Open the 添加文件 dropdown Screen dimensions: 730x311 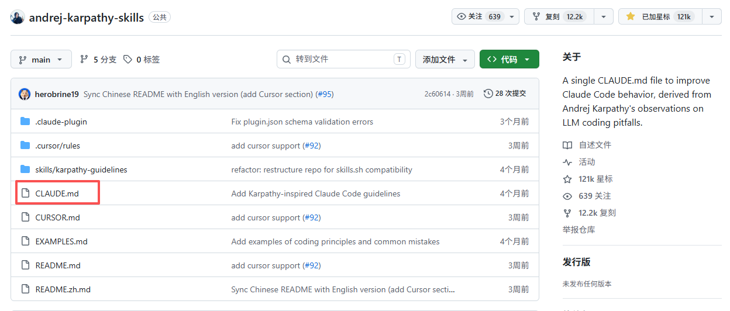coord(445,60)
